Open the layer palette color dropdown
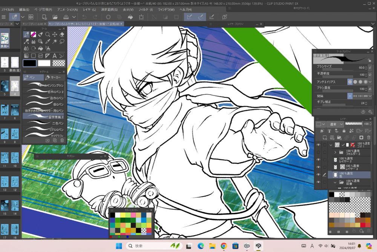 (321, 124)
